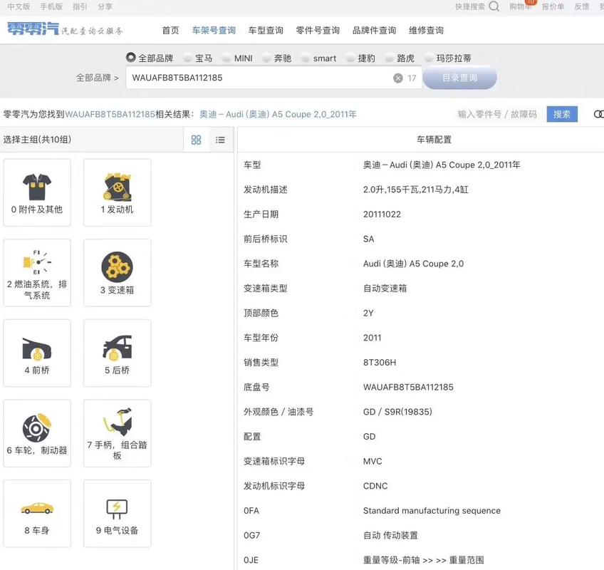
Task: Click the quick search magnifier icon
Action: click(494, 6)
